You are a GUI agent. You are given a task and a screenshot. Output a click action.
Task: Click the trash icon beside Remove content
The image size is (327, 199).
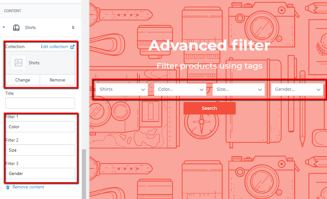pos(8,187)
